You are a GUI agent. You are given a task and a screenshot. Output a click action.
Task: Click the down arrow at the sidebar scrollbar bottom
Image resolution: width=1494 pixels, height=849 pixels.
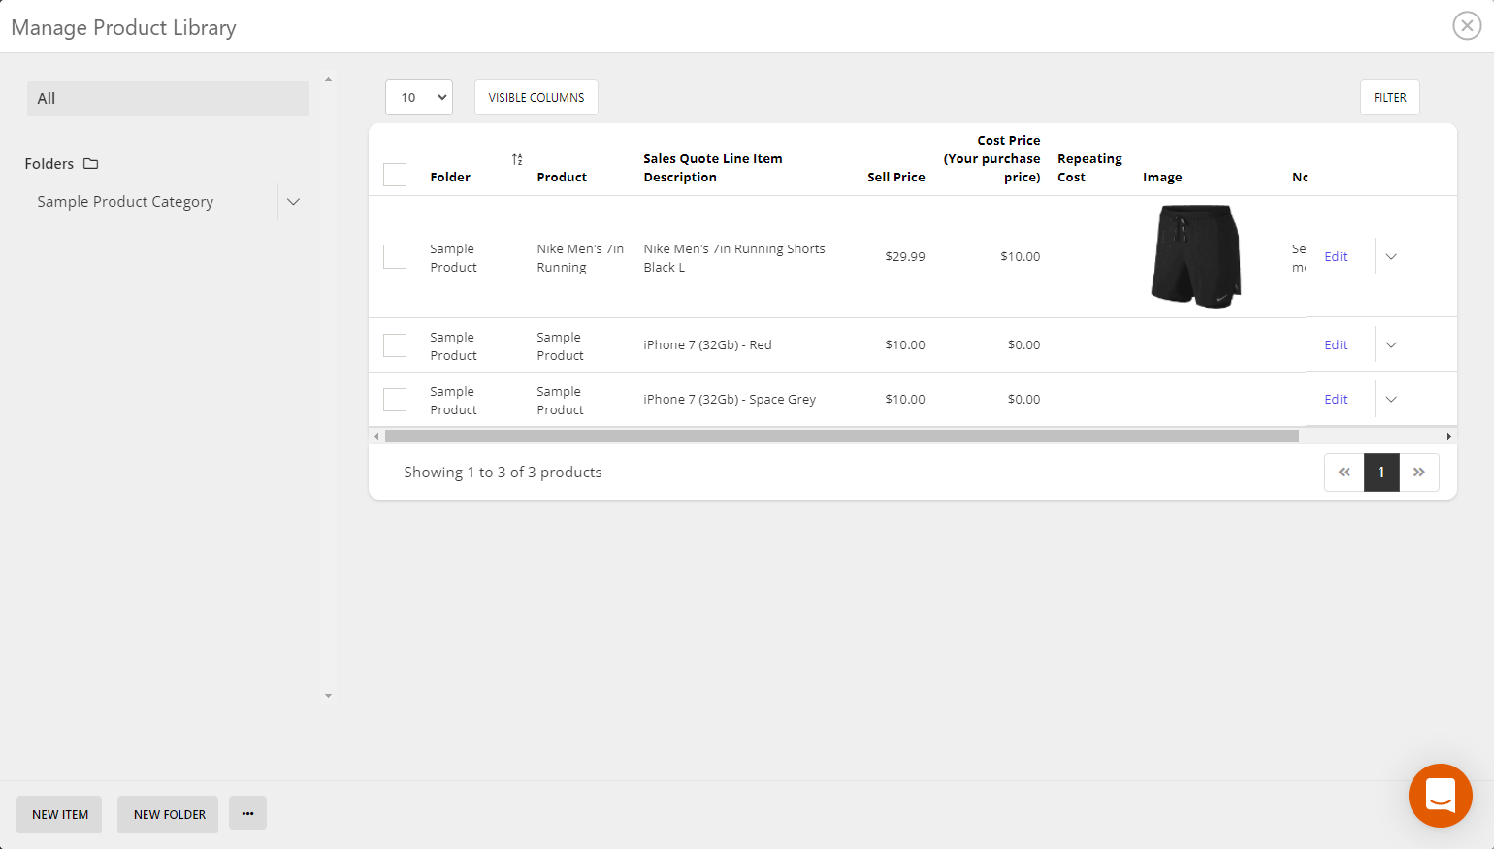[328, 695]
